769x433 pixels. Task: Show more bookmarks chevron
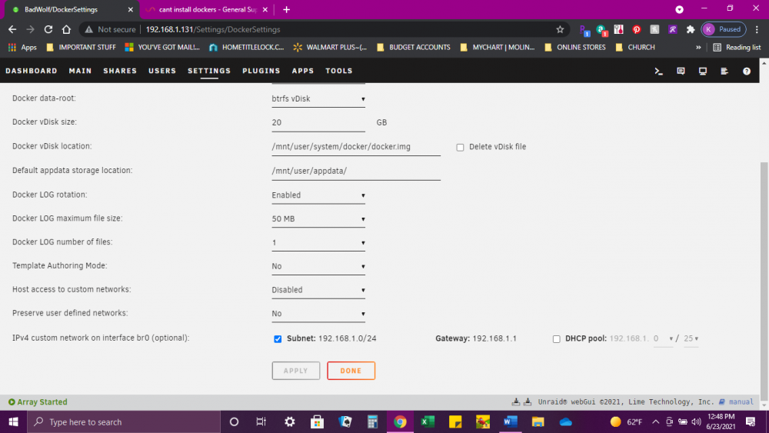pos(698,48)
